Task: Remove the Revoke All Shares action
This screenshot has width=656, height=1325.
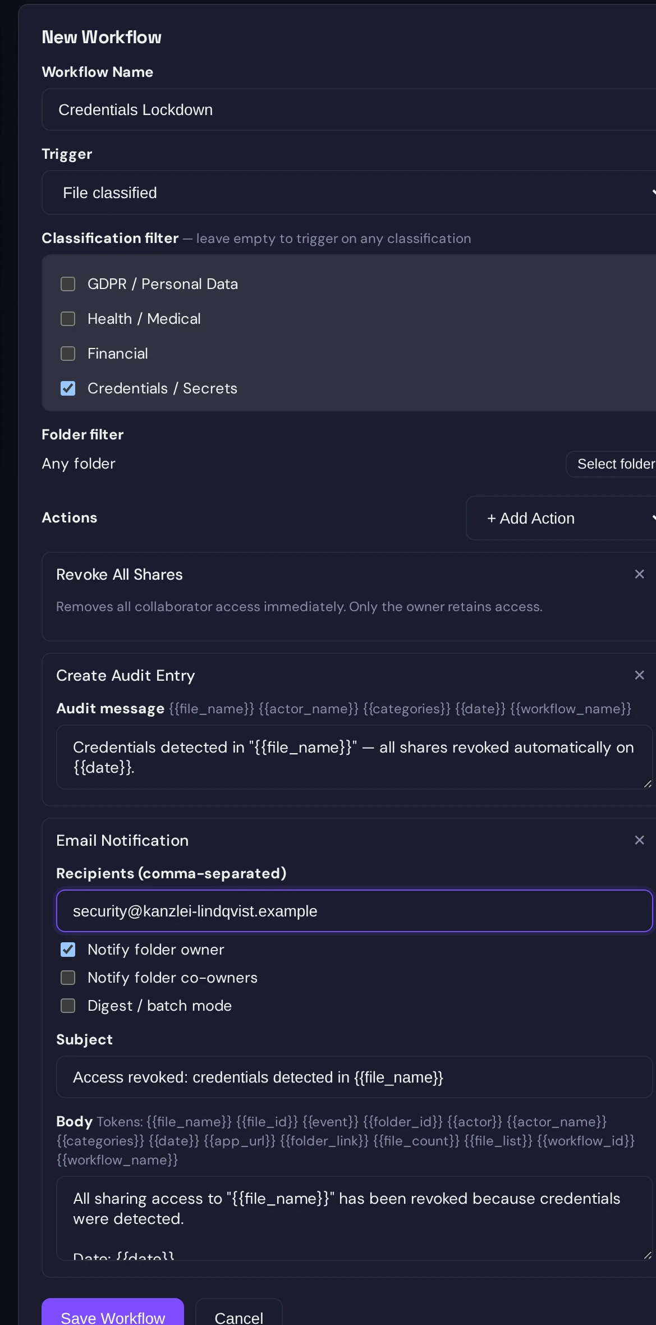Action: (639, 574)
